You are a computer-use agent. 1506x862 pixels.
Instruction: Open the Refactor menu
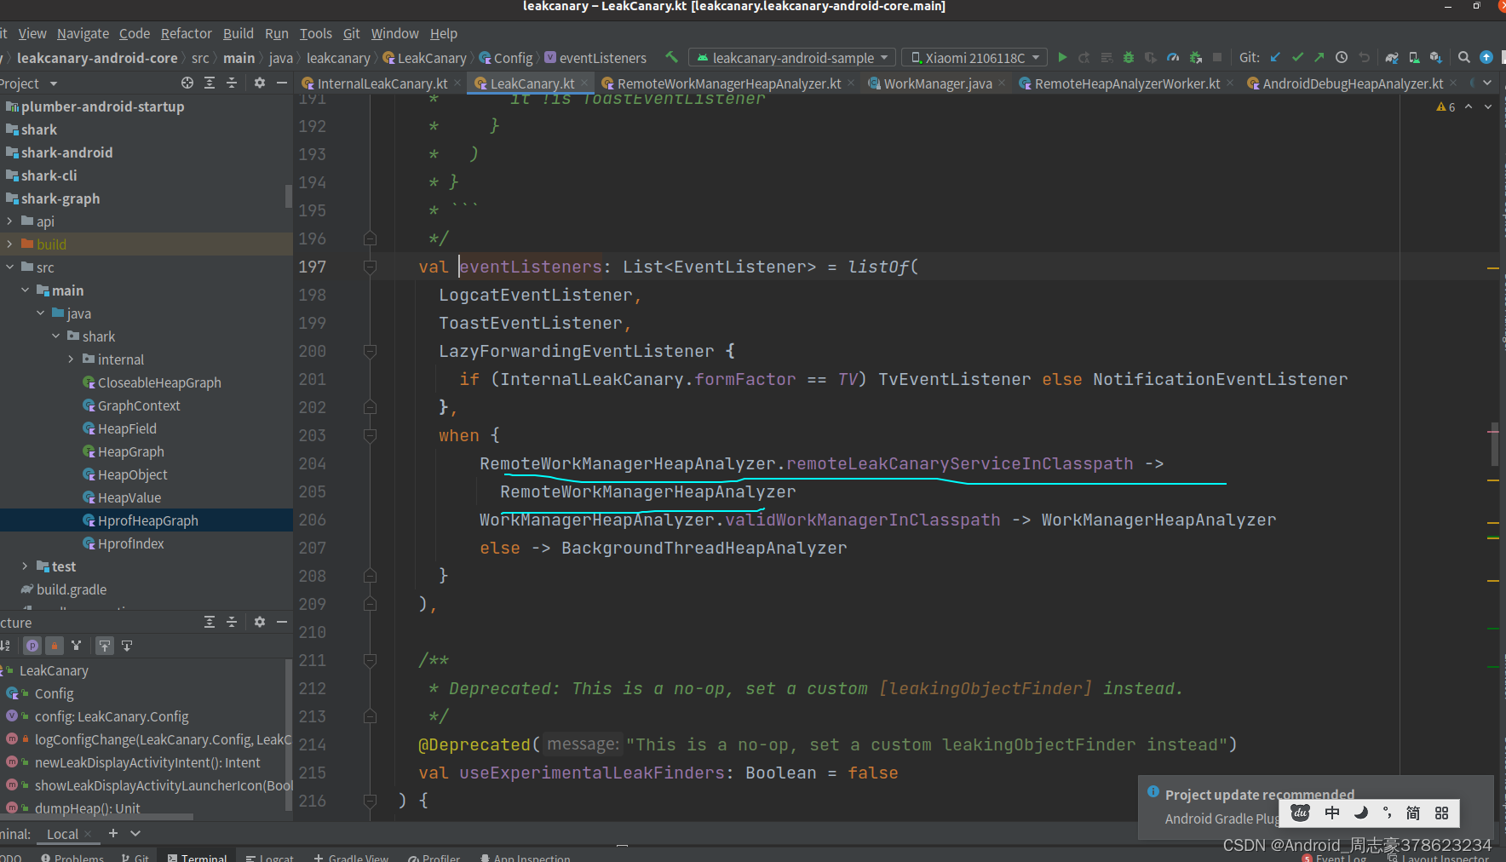point(186,33)
